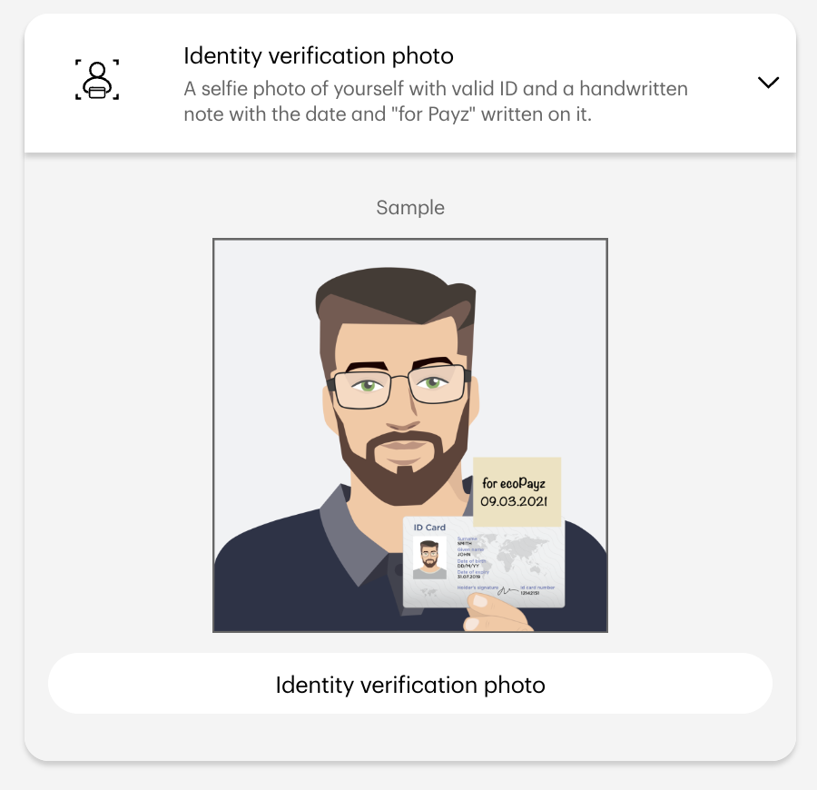Click the "for ecoPayz" text on note
Viewport: 817px width, 790px height.
514,483
